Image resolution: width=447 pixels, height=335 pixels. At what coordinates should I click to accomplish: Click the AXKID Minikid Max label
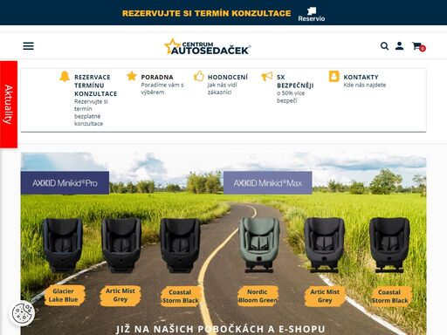[268, 183]
